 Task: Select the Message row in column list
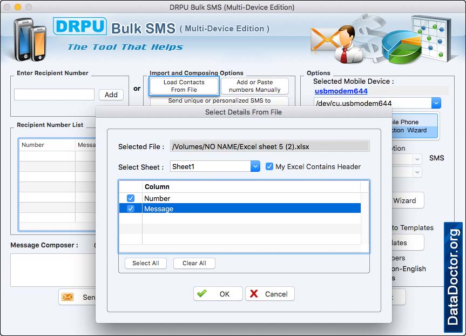(240, 209)
